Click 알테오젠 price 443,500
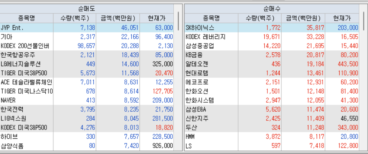The image size is (368, 154). (348, 64)
